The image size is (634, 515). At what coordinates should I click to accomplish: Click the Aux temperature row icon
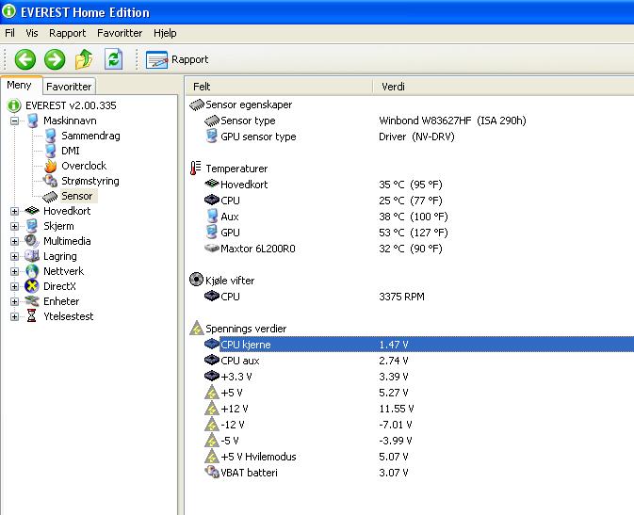click(x=212, y=217)
